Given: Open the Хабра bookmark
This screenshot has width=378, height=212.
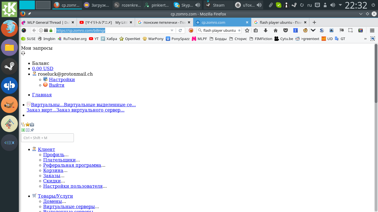Looking at the screenshot, I should (109, 39).
